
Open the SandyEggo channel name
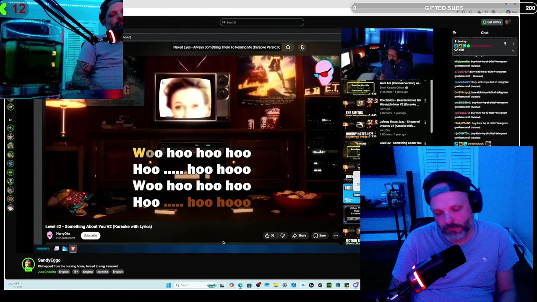(x=49, y=260)
